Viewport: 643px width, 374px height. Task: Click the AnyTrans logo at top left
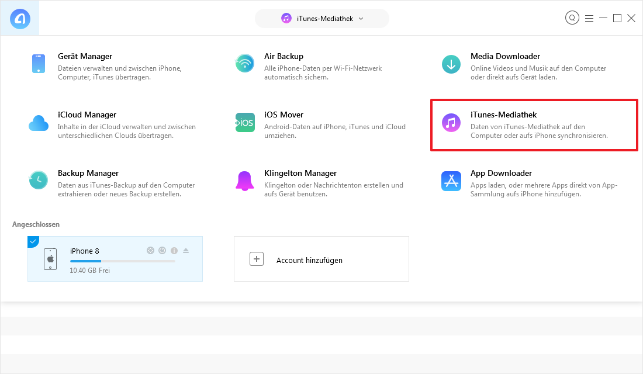pyautogui.click(x=20, y=19)
